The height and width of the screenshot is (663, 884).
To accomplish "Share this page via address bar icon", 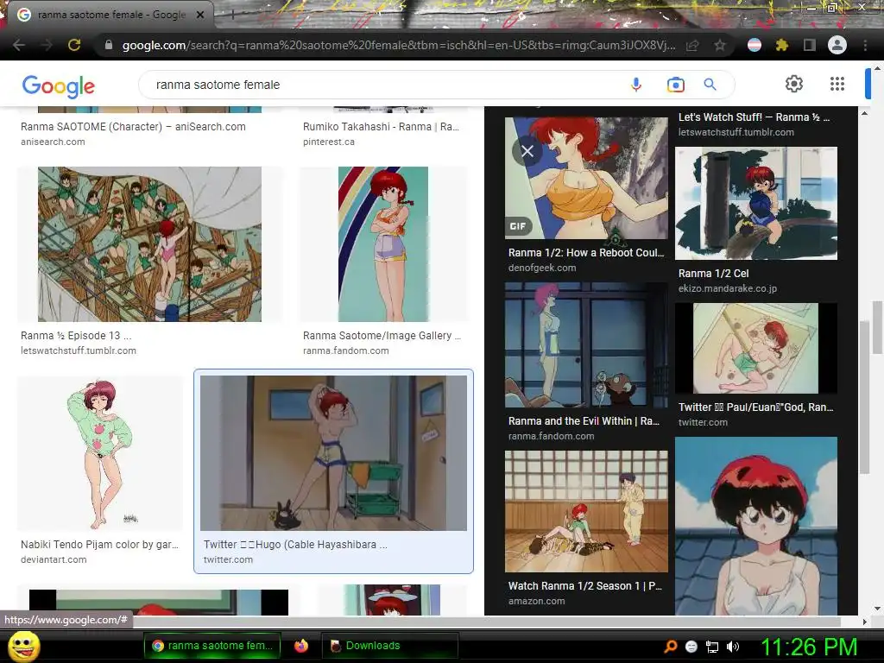I will point(692,46).
